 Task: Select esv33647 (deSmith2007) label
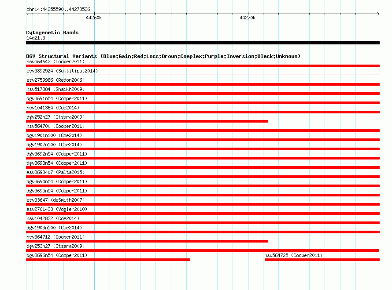[x=55, y=200]
